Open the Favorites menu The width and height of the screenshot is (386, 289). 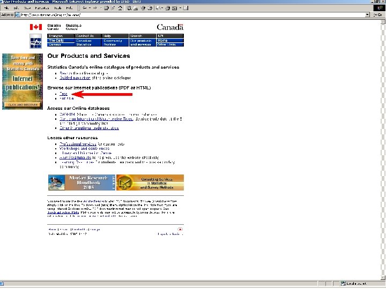(42, 8)
